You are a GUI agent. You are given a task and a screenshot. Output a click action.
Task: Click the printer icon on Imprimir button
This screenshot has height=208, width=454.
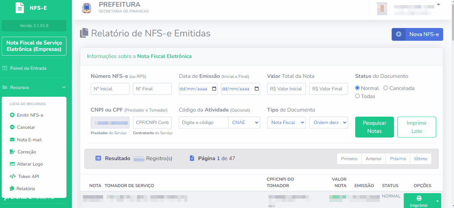tap(419, 198)
